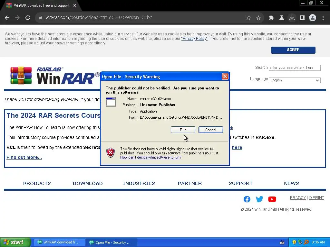Open the INDUSTRIES menu
The height and width of the screenshot is (247, 330).
tap(139, 183)
